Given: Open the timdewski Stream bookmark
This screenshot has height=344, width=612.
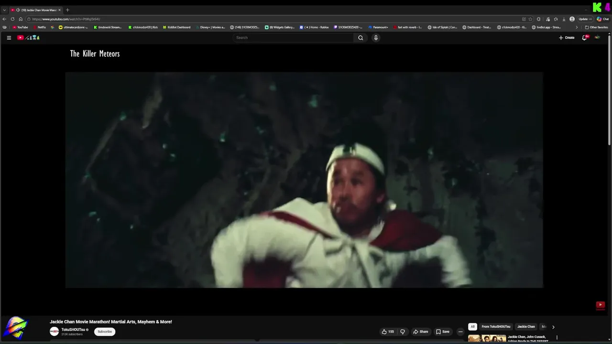Looking at the screenshot, I should (108, 27).
